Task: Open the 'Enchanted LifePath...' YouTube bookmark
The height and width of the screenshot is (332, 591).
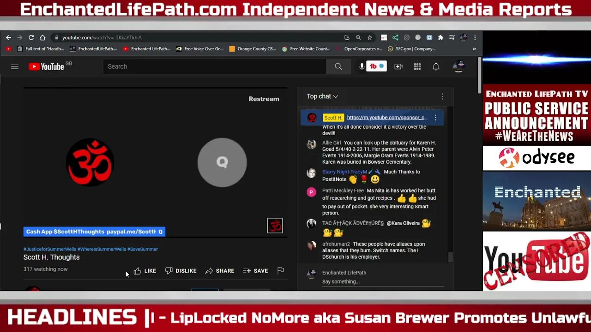Action: click(147, 49)
